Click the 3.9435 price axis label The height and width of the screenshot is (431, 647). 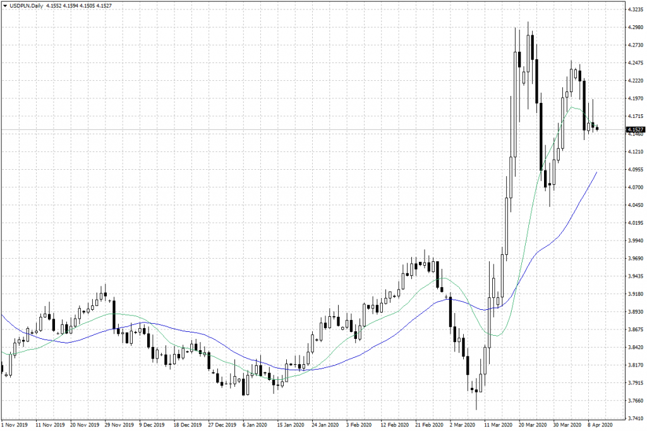pos(635,276)
